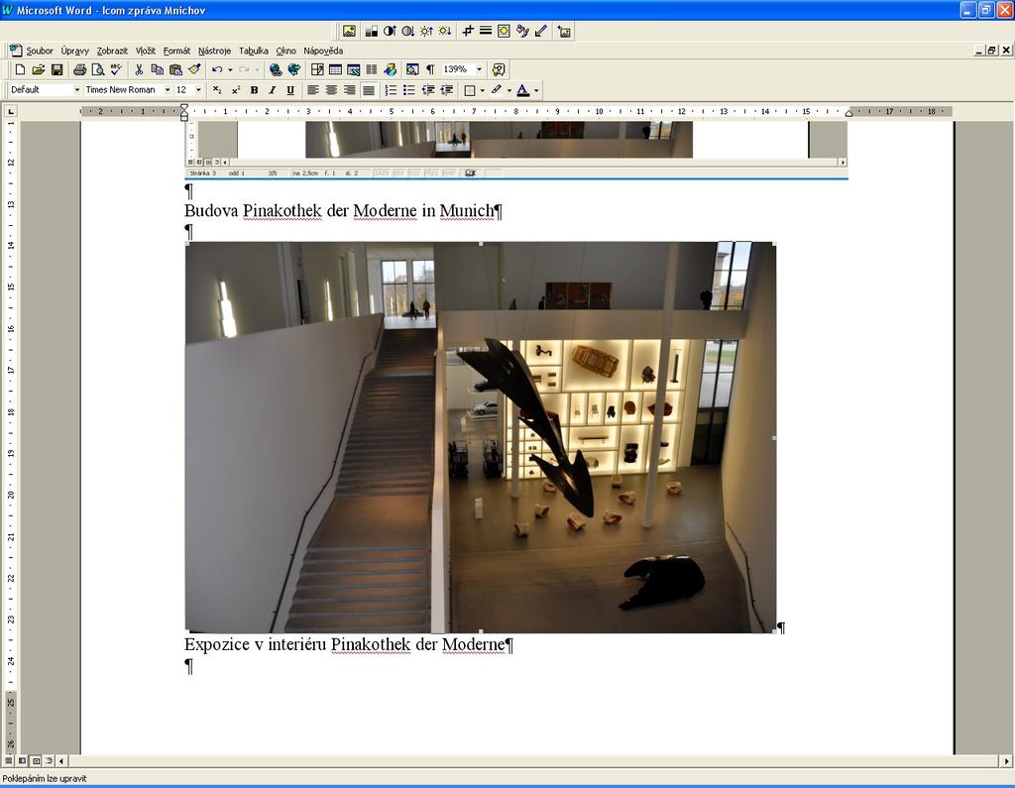Toggle the Web toolbar
The width and height of the screenshot is (1015, 788).
(293, 69)
